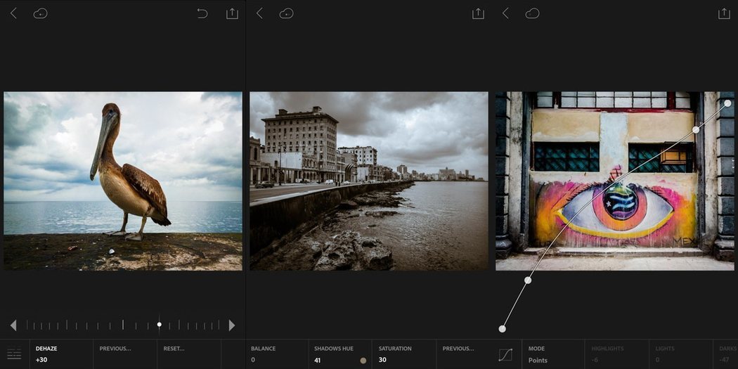Open the adjustments menu icon beside Dehaze
This screenshot has height=369, width=738.
(14, 354)
